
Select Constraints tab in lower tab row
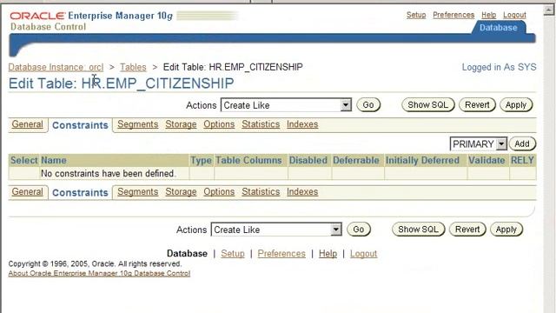pos(80,193)
